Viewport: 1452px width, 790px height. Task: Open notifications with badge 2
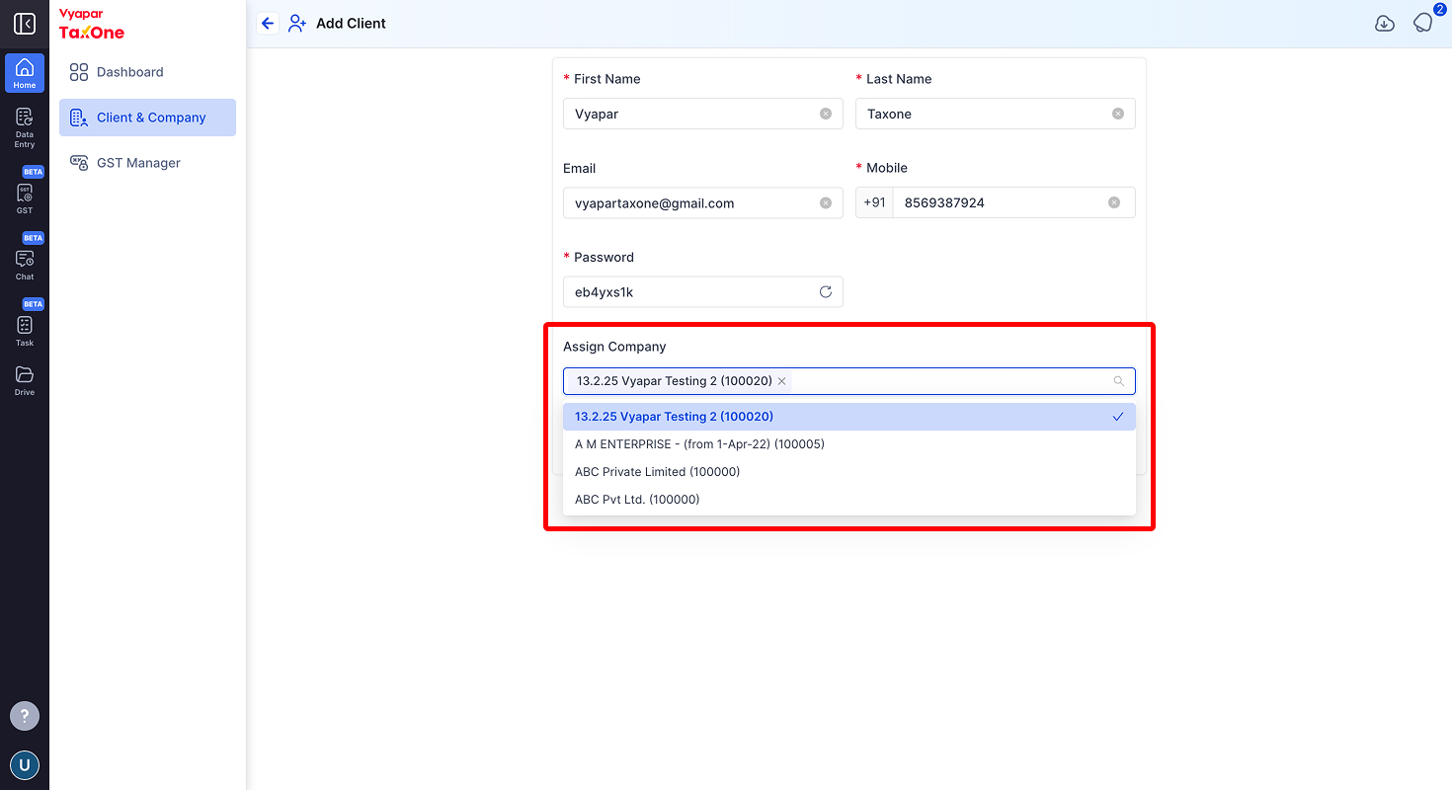tap(1423, 22)
